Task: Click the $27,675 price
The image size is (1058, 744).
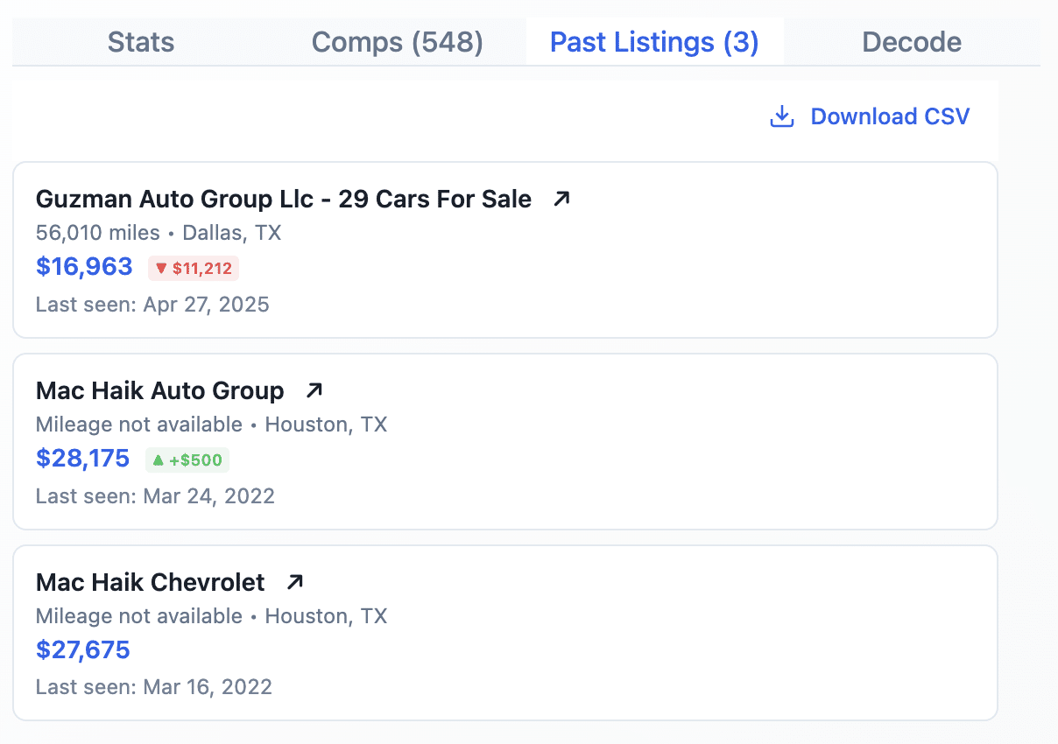Action: click(83, 650)
